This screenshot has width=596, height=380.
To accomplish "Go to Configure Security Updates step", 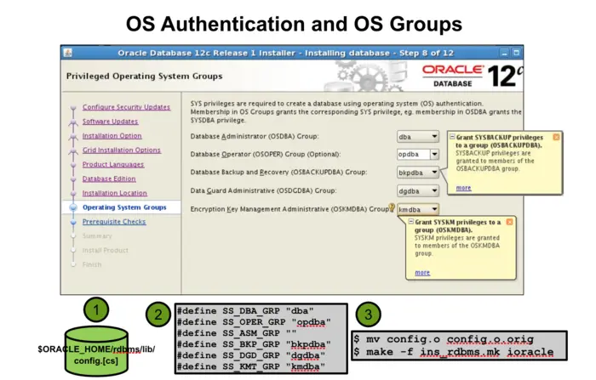I will (126, 107).
